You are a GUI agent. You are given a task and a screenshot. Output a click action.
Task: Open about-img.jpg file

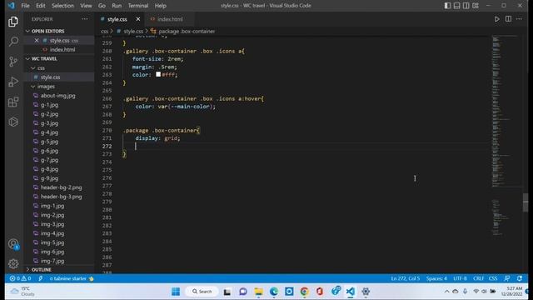(57, 96)
